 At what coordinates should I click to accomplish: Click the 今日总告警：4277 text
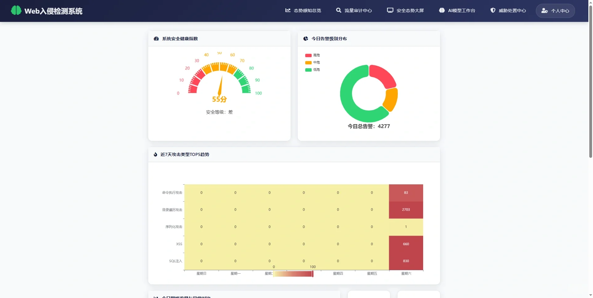(x=369, y=126)
